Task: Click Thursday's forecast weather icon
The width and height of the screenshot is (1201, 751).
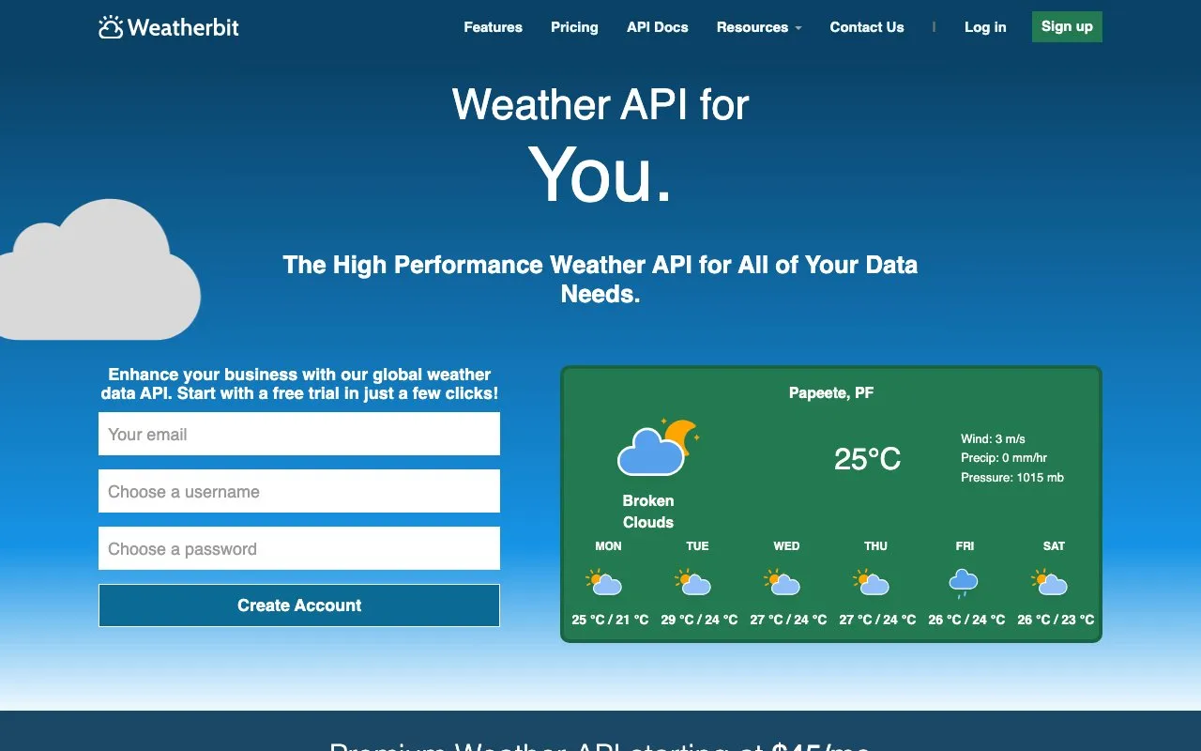Action: click(872, 583)
